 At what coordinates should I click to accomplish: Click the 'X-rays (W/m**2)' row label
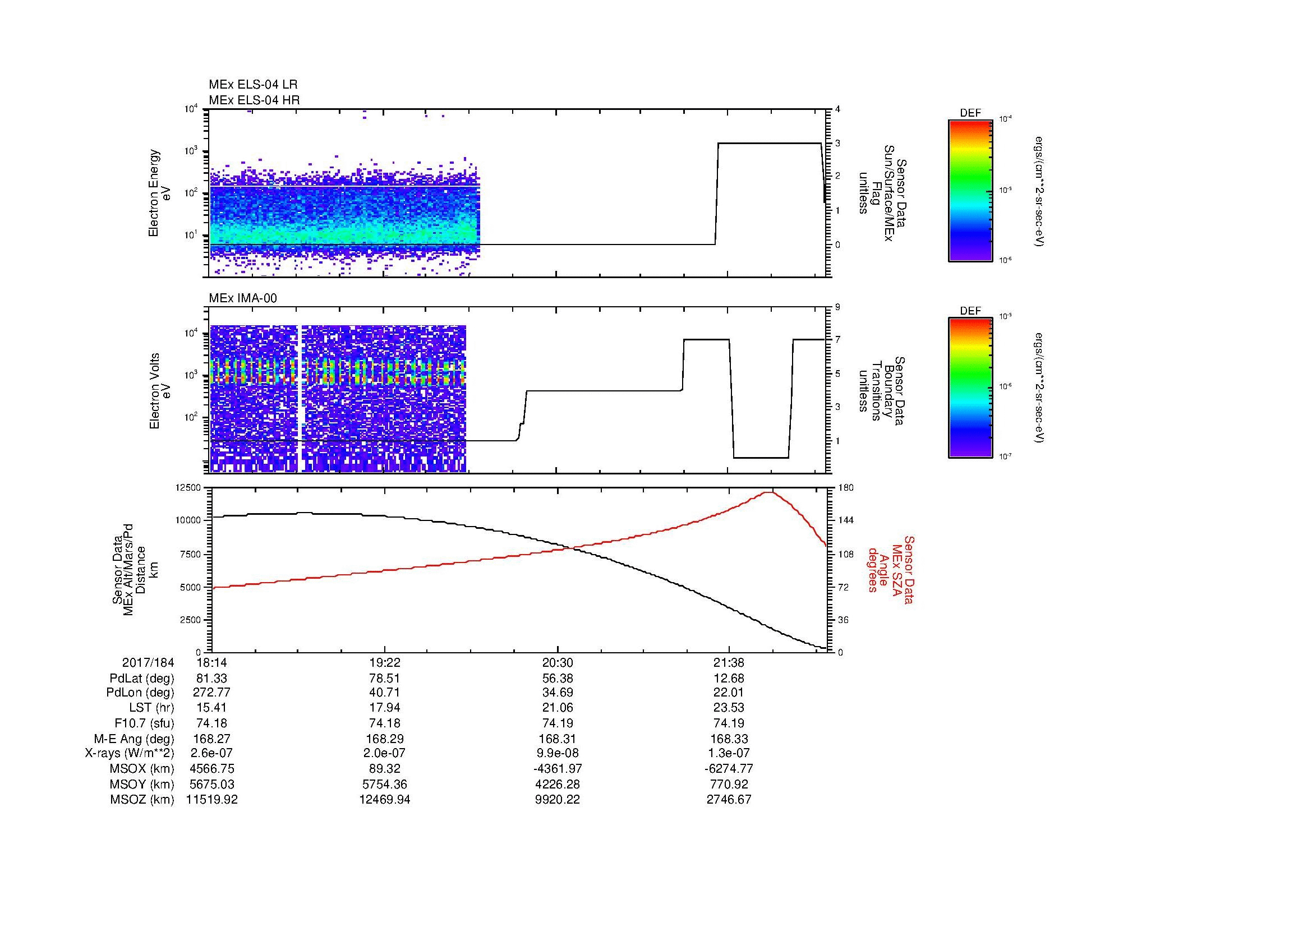coord(130,753)
